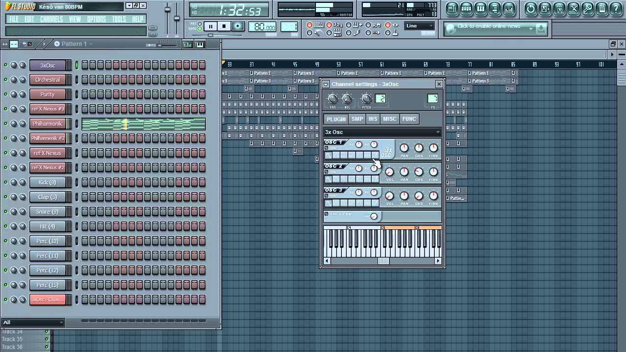Select saw wave shape for OSC 2

(352, 179)
